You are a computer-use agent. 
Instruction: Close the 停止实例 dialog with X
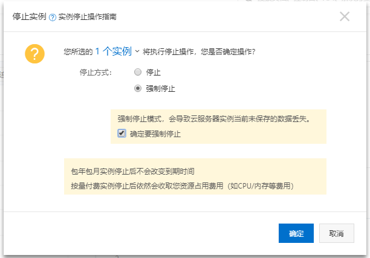[345, 16]
